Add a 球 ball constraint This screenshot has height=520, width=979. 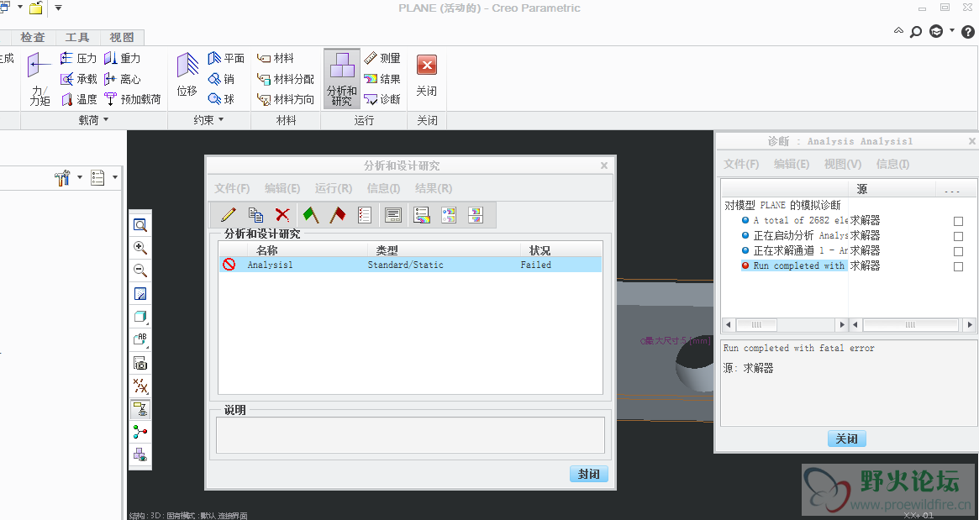[x=222, y=99]
